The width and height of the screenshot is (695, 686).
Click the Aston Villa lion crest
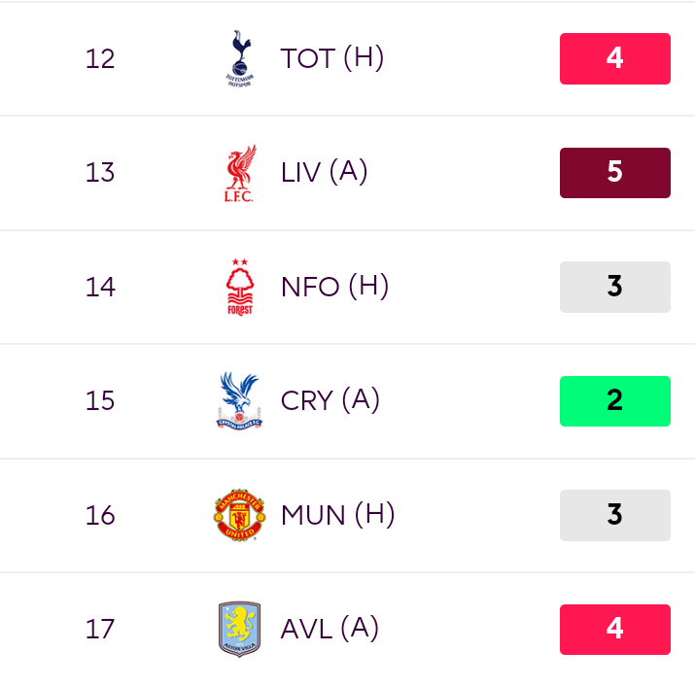click(x=240, y=629)
